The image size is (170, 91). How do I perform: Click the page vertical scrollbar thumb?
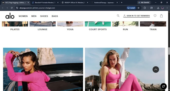(169, 51)
